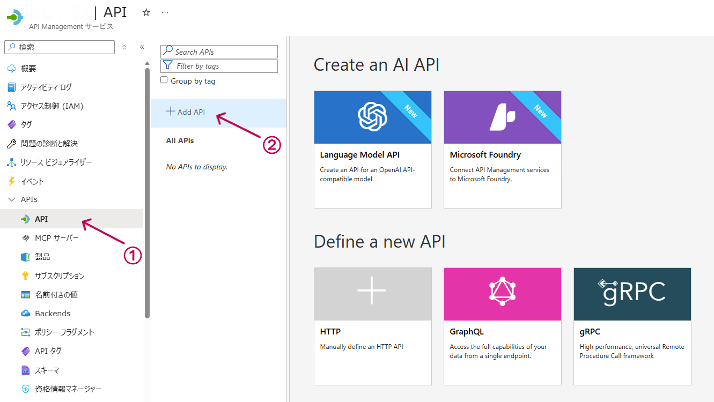Click the Backends cloud icon

point(25,314)
